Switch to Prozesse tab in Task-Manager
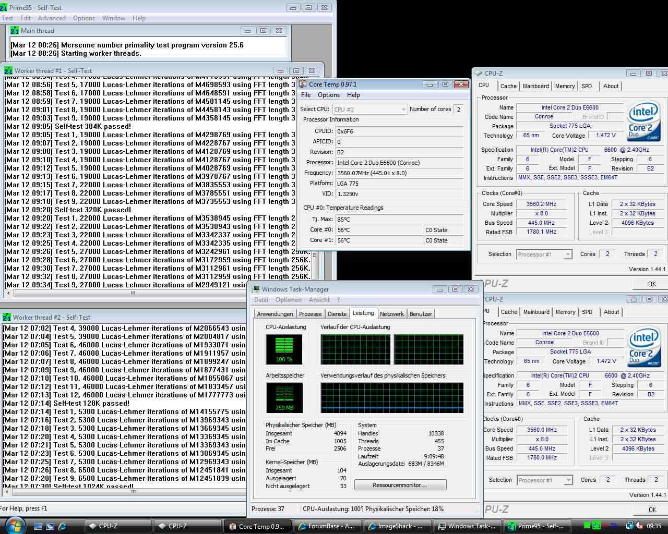Viewport: 668px width, 534px height. [310, 314]
